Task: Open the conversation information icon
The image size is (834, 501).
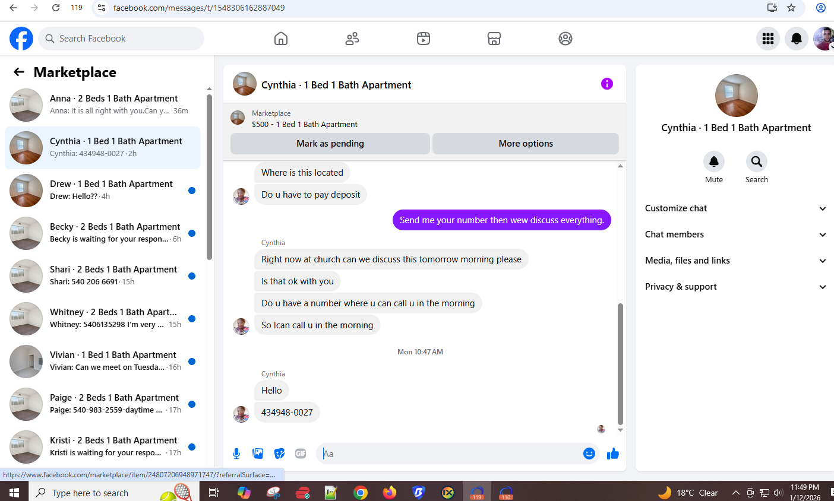Action: coord(606,84)
